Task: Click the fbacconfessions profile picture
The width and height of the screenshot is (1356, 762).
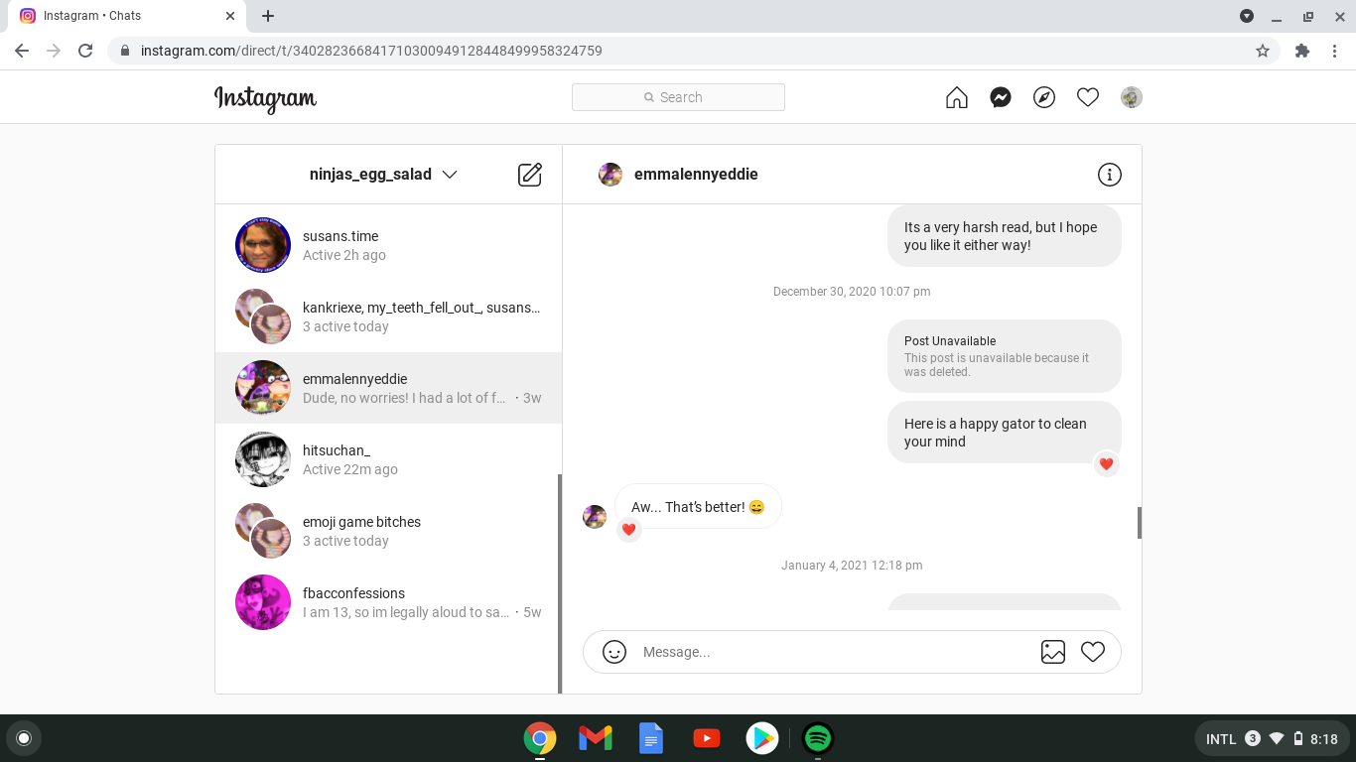Action: click(x=263, y=602)
